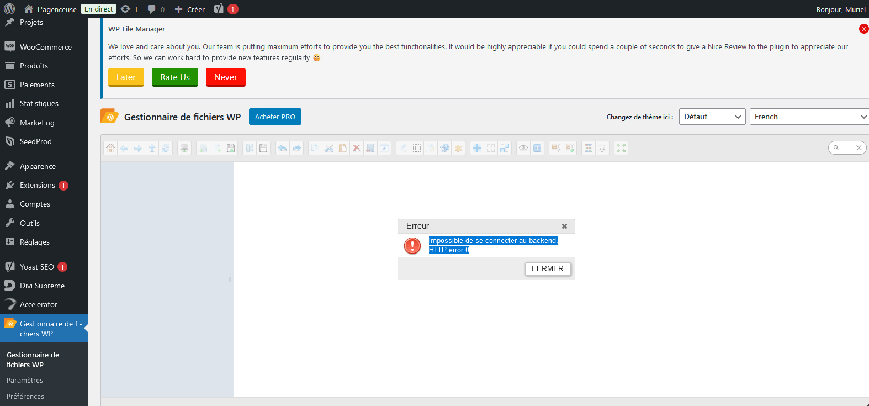Screen dimensions: 869x406
Task: Click the fullscreen arrows icon in toolbar
Action: (x=621, y=148)
